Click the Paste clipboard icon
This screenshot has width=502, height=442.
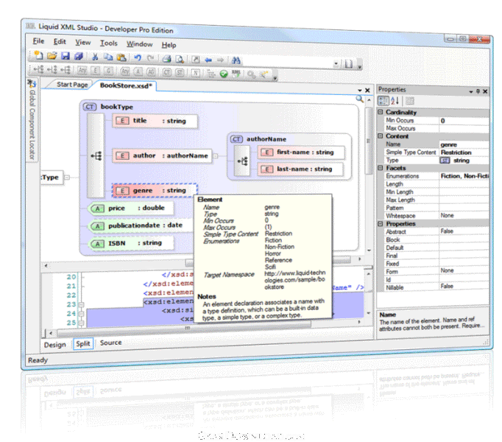pyautogui.click(x=121, y=57)
